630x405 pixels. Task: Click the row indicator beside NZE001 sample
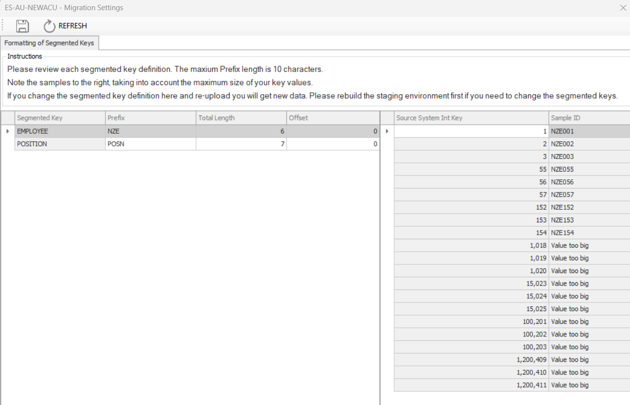(x=387, y=131)
